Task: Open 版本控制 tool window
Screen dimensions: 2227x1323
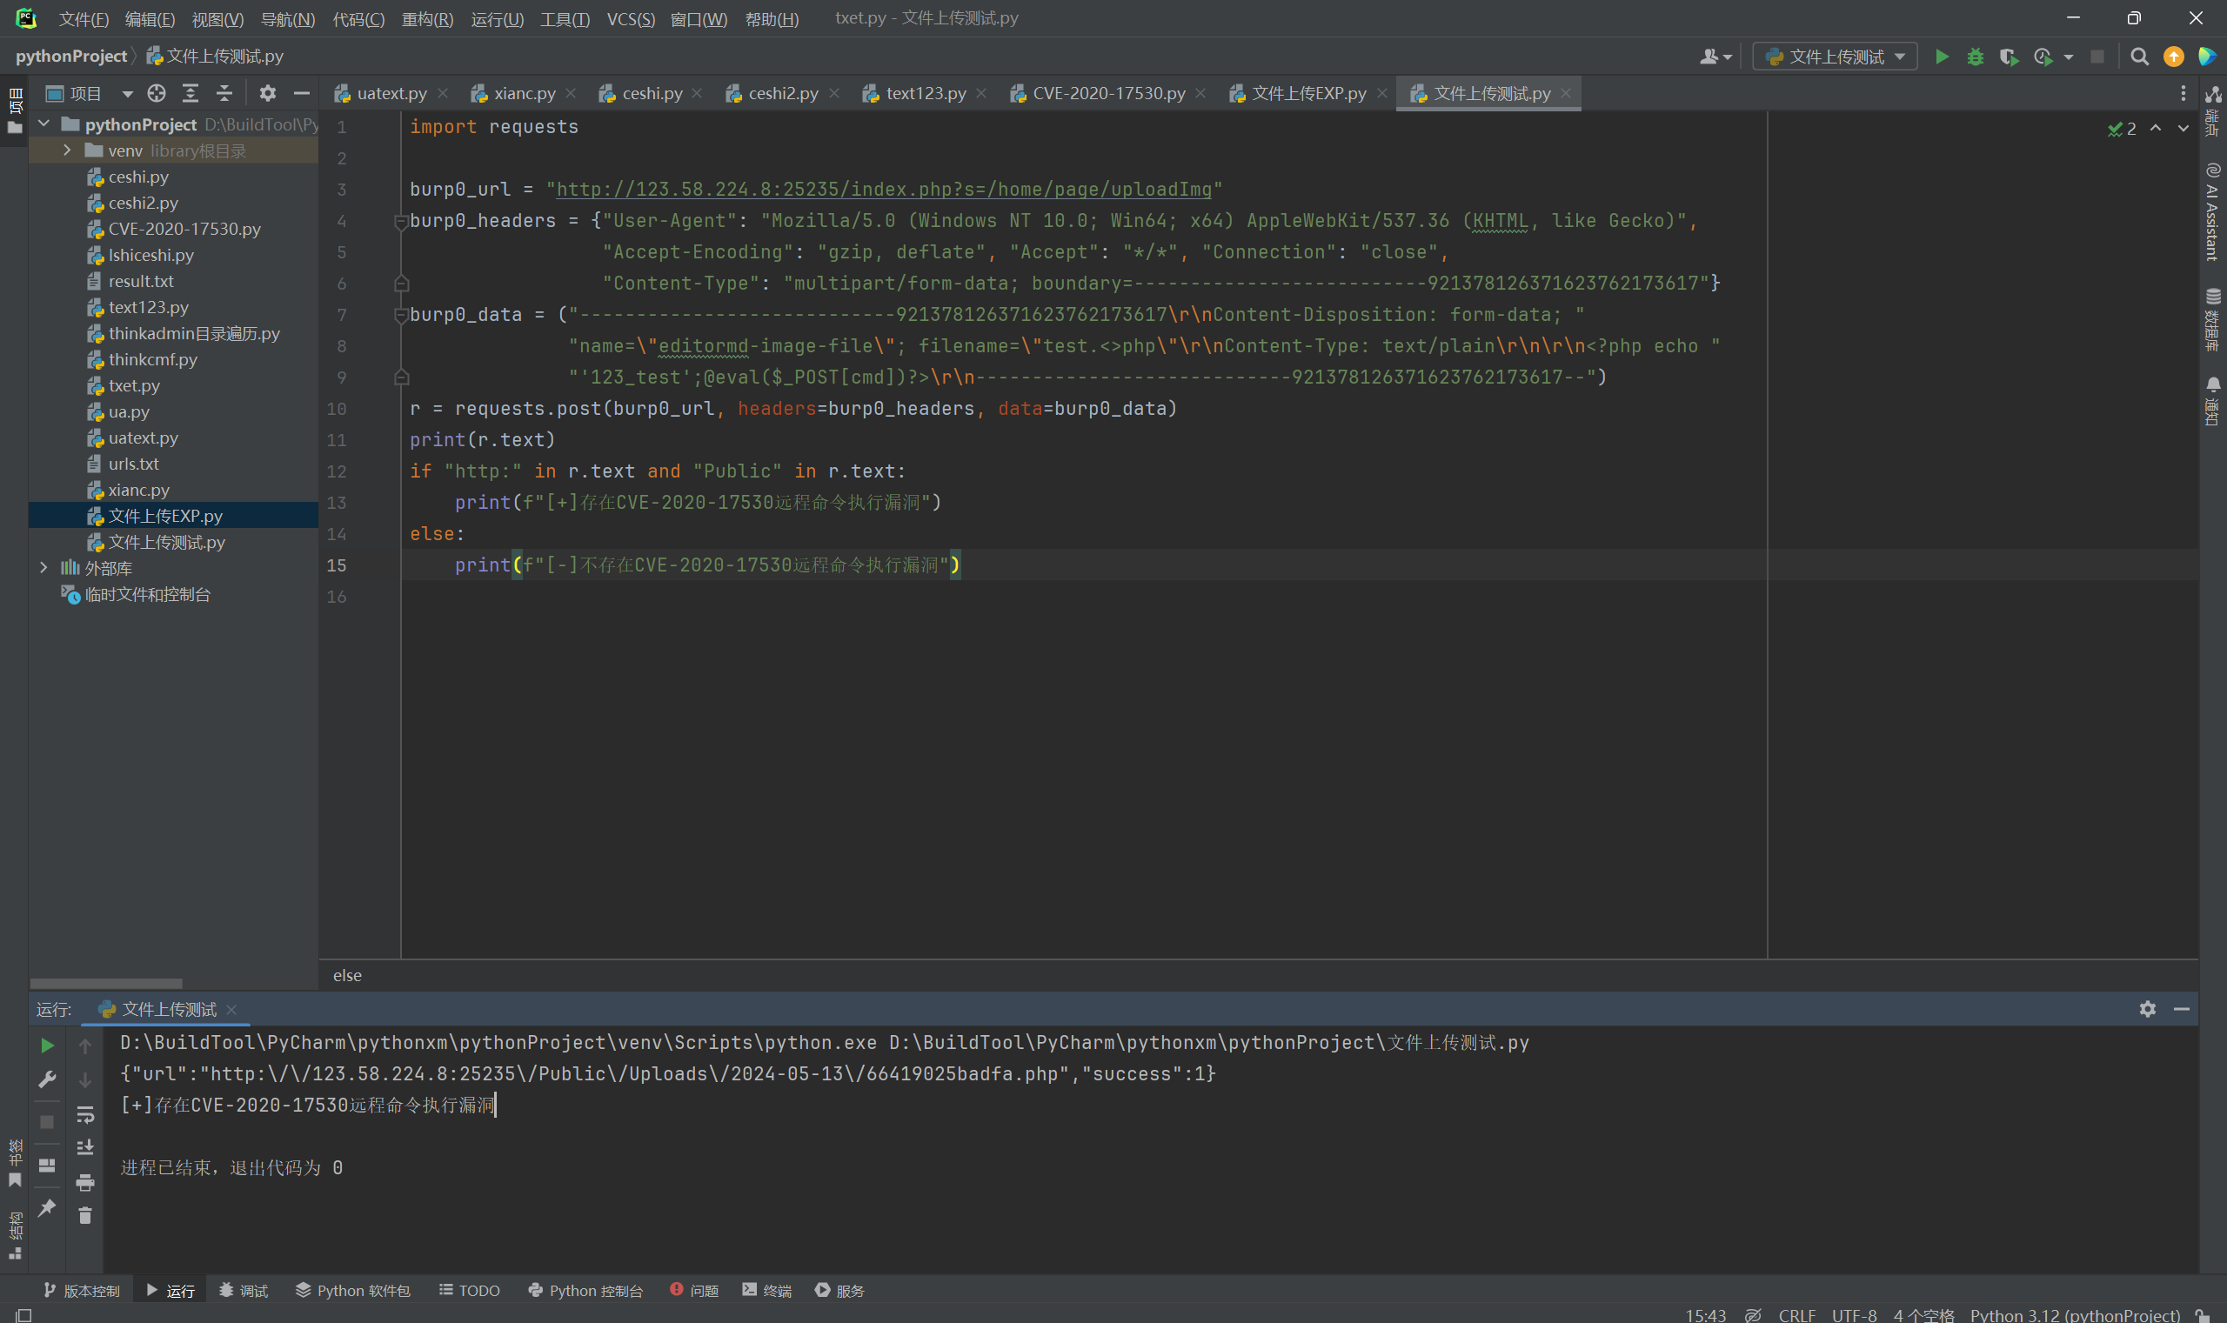Action: click(x=81, y=1290)
